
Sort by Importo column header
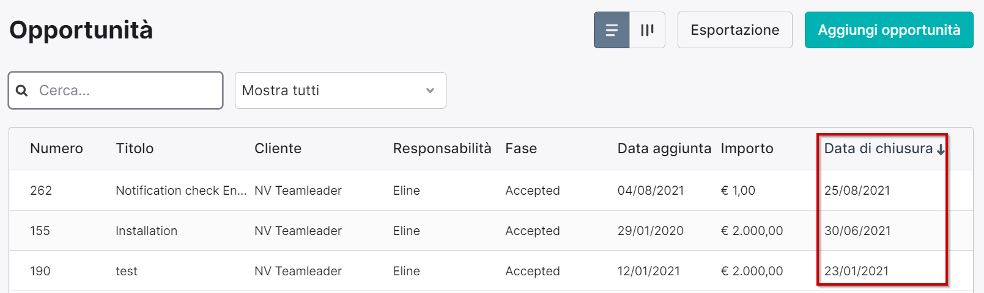(x=747, y=148)
